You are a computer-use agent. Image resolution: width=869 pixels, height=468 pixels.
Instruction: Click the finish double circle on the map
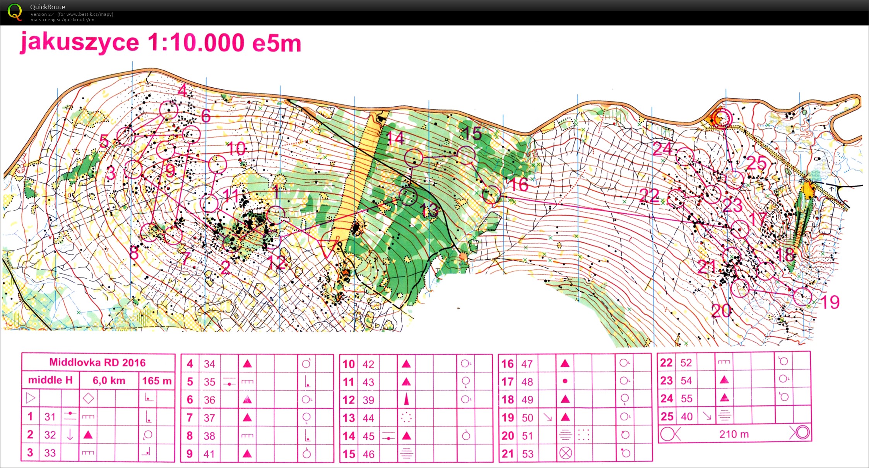[722, 118]
